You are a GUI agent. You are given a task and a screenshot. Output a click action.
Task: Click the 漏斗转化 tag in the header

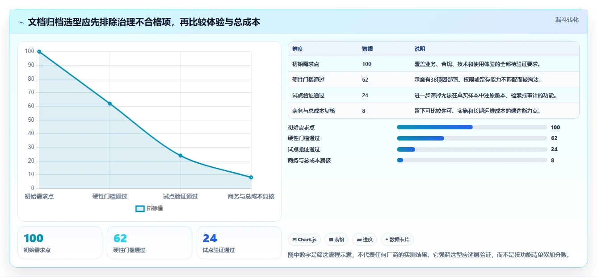[x=567, y=20]
